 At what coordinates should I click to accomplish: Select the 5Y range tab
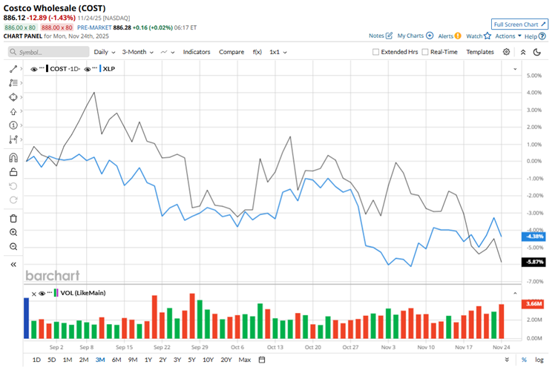(191, 360)
